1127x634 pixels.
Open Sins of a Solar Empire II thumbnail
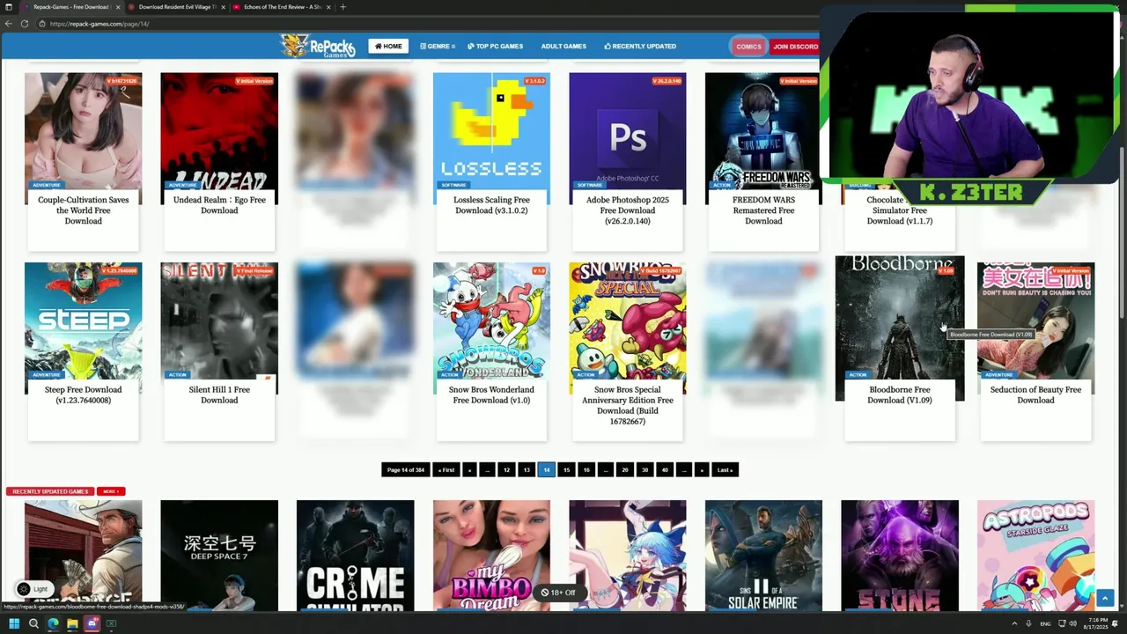(763, 556)
